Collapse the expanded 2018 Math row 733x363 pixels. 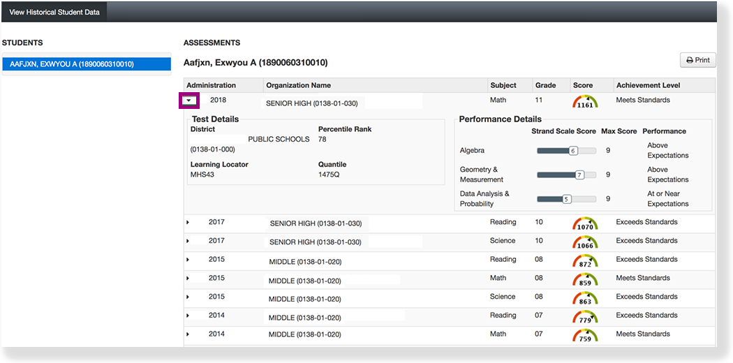tap(189, 101)
